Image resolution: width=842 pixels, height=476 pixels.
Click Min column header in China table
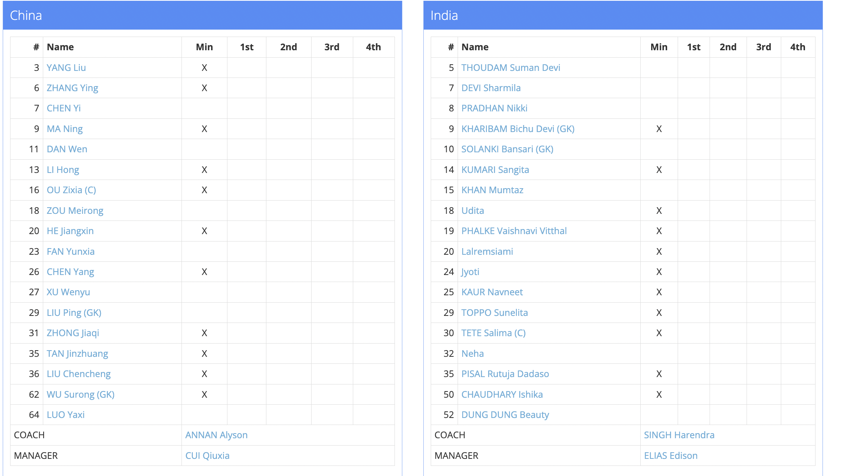(x=204, y=47)
